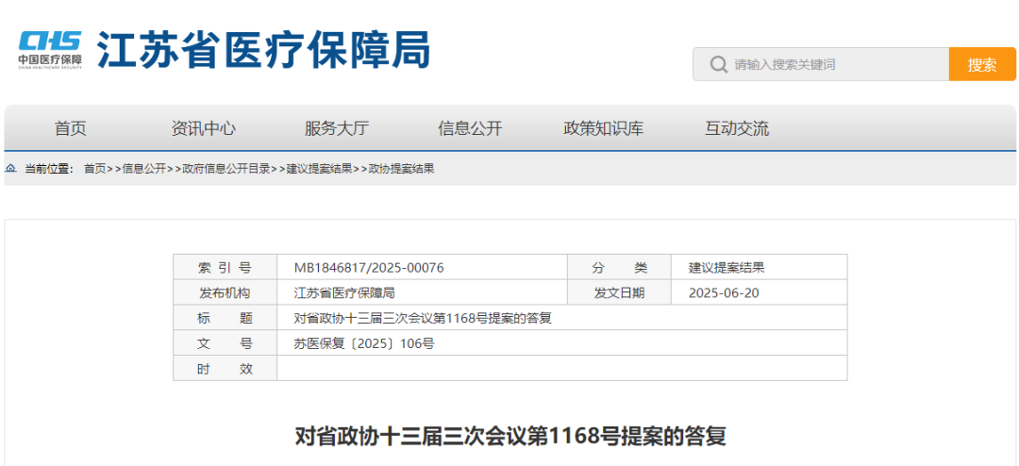The image size is (1019, 466).
Task: Go to 服务大厅 in navigation bar
Action: [x=336, y=128]
